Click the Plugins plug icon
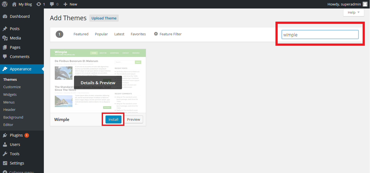 pyautogui.click(x=5, y=135)
